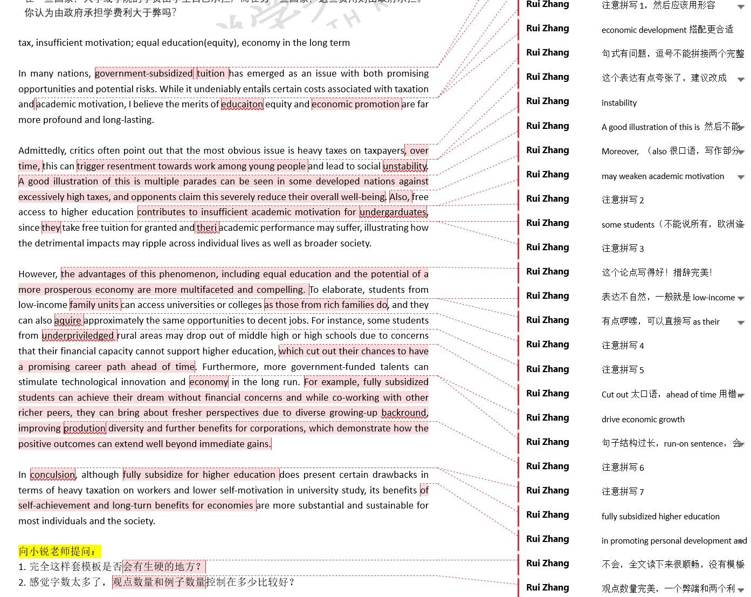
Task: Select the 'instability' comment
Action: coord(619,102)
